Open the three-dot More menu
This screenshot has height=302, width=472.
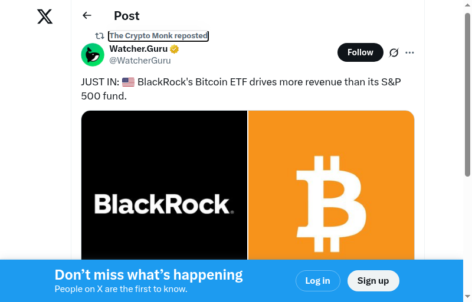point(410,52)
